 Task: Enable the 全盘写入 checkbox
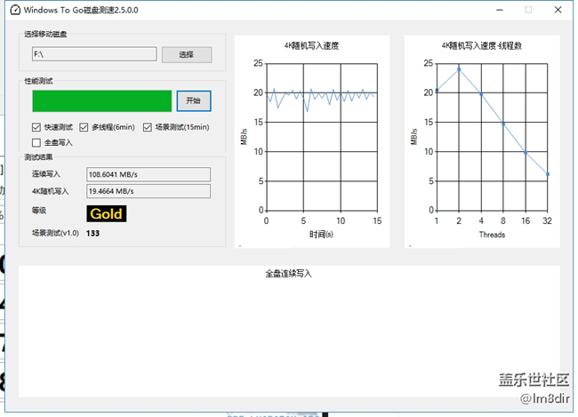pos(36,142)
